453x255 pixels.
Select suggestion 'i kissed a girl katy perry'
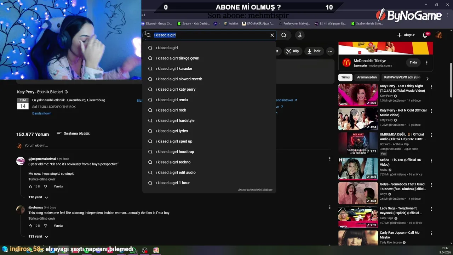pyautogui.click(x=209, y=89)
